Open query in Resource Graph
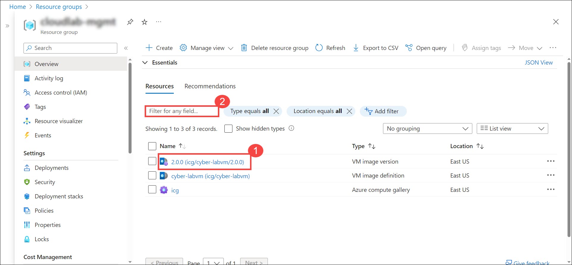The image size is (572, 265). pos(426,48)
